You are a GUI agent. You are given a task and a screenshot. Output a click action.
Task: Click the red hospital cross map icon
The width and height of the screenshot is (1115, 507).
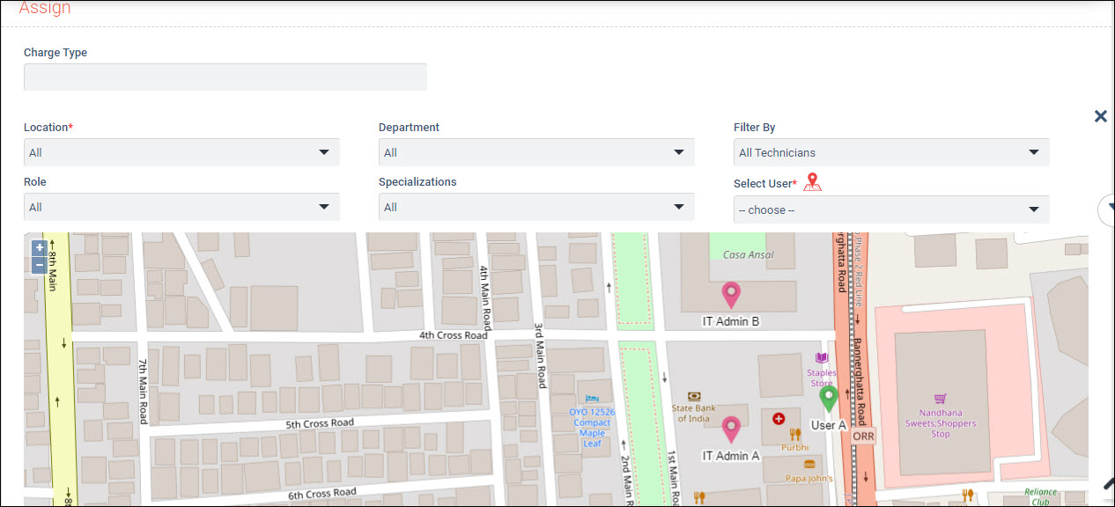[x=778, y=419]
